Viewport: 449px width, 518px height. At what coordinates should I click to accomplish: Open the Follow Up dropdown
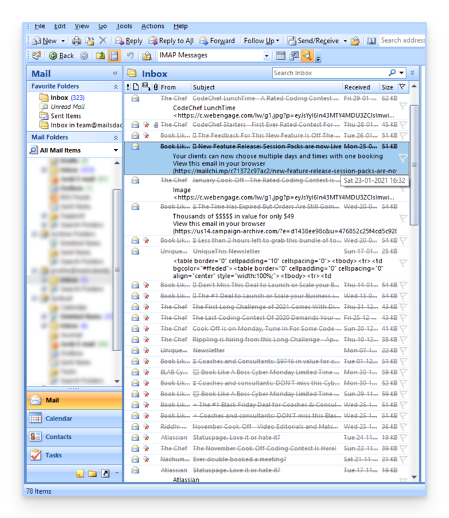(x=261, y=41)
